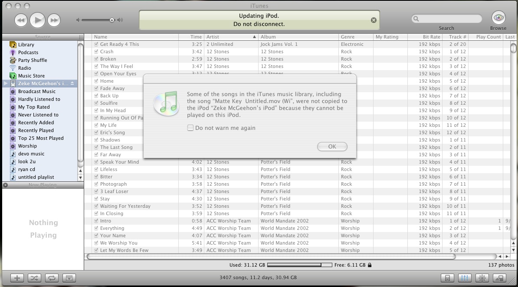Check the Do not warn me again box
This screenshot has height=287, width=518.
pyautogui.click(x=190, y=128)
